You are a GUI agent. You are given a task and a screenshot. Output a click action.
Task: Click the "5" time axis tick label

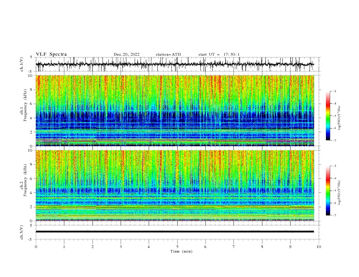pyautogui.click(x=177, y=247)
